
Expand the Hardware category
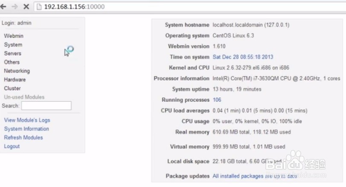pyautogui.click(x=15, y=80)
